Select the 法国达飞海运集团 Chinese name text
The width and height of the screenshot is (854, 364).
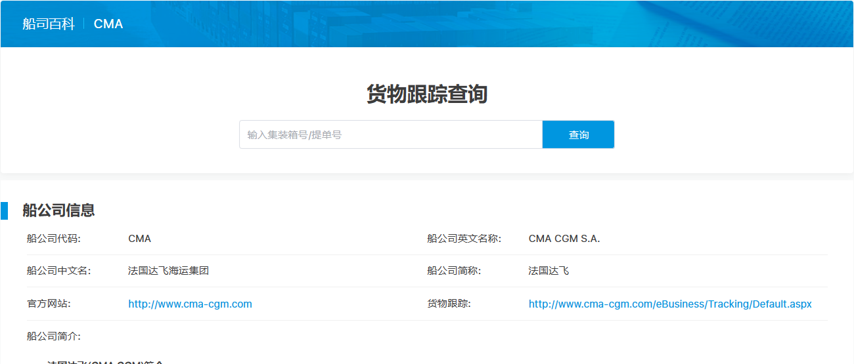point(168,271)
